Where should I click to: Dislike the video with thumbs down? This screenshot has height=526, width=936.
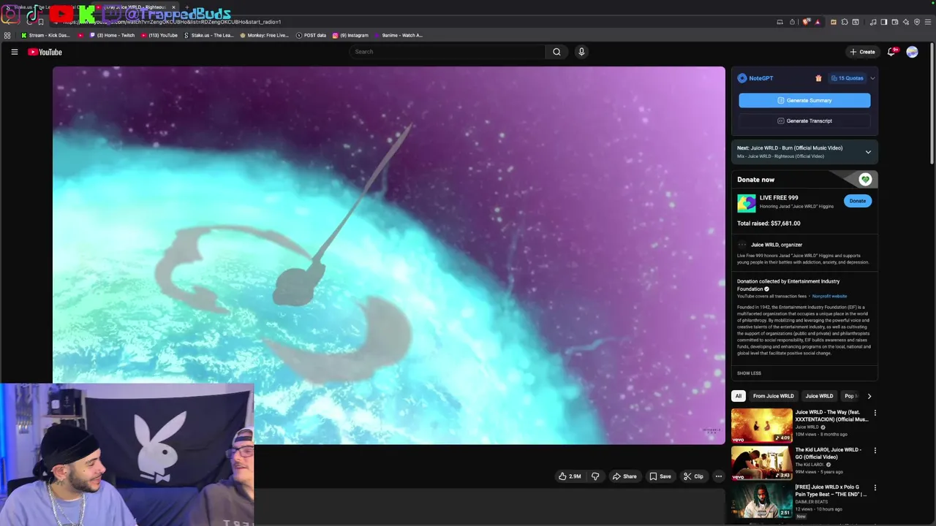(595, 476)
